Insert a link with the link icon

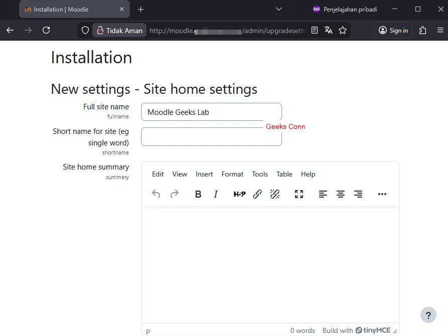(257, 194)
